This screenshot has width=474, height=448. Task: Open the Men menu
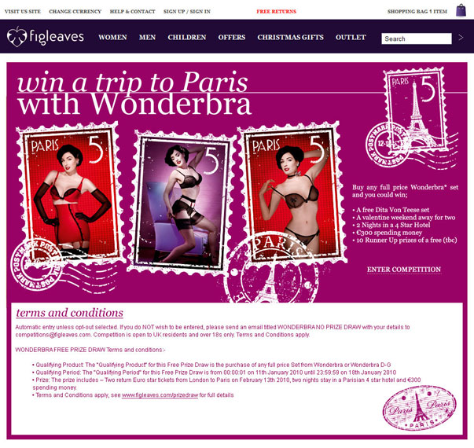pyautogui.click(x=147, y=37)
